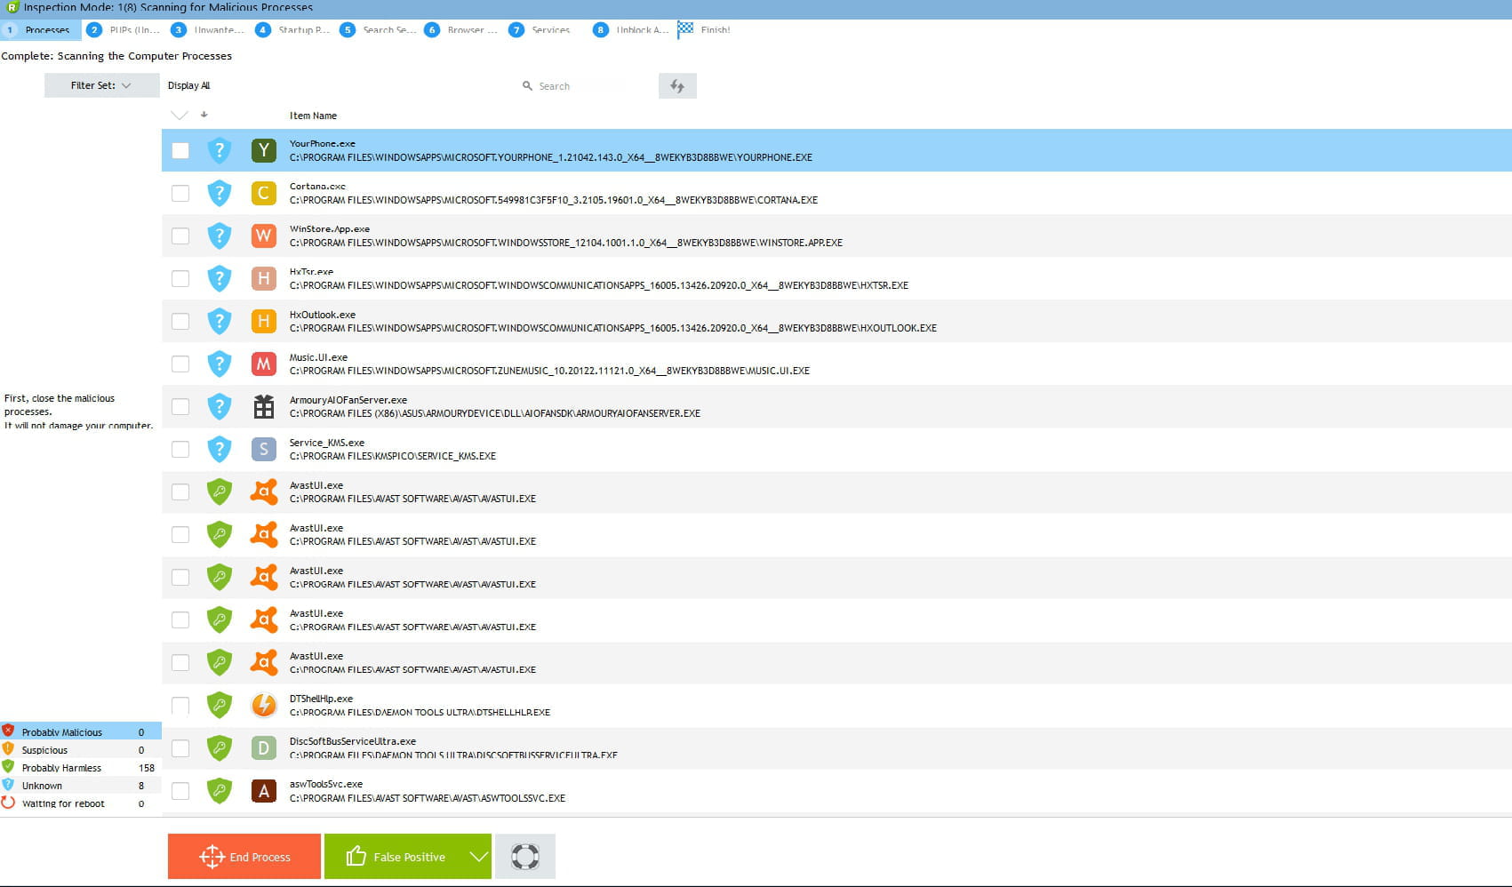Click the Cortana.exe application icon

click(263, 193)
